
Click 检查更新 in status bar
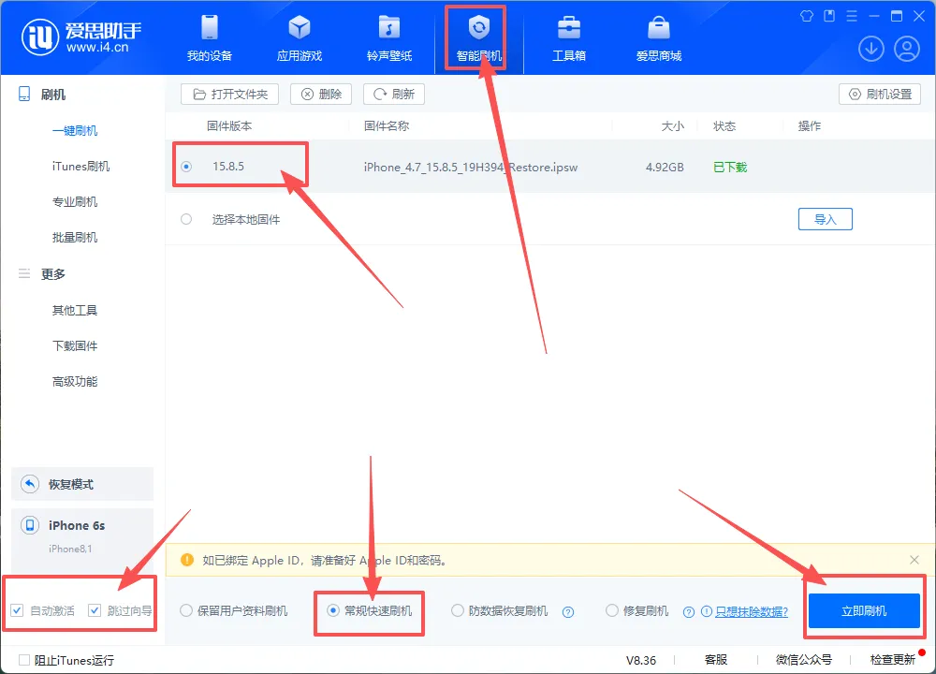(x=892, y=660)
